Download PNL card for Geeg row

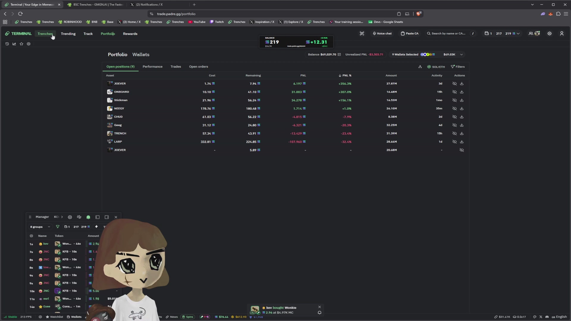click(462, 125)
